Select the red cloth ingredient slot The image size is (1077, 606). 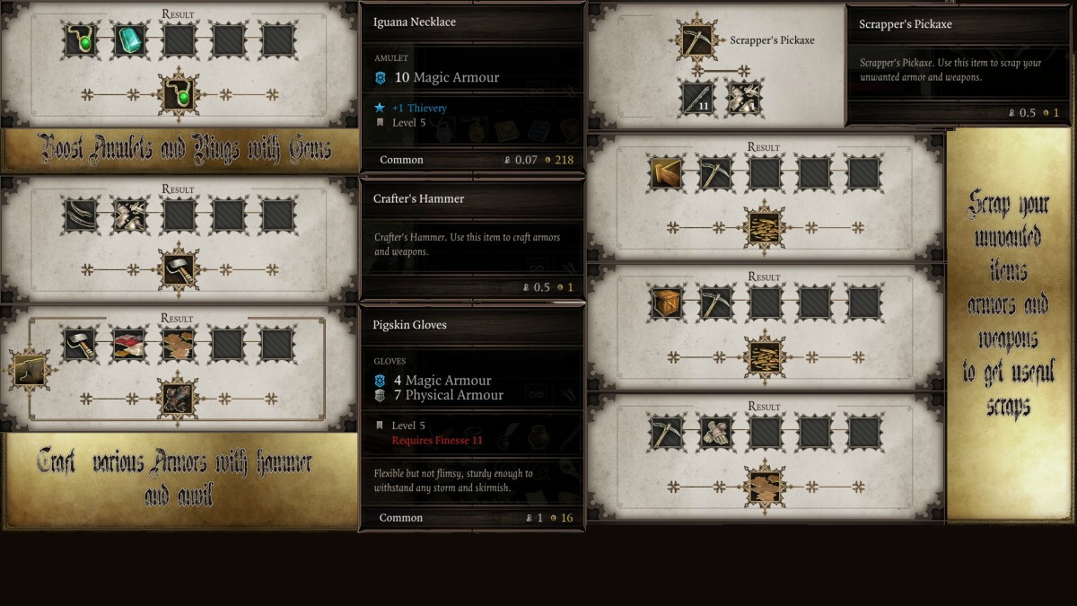point(129,345)
